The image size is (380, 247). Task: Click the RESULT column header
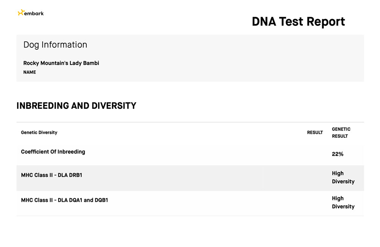coord(315,132)
